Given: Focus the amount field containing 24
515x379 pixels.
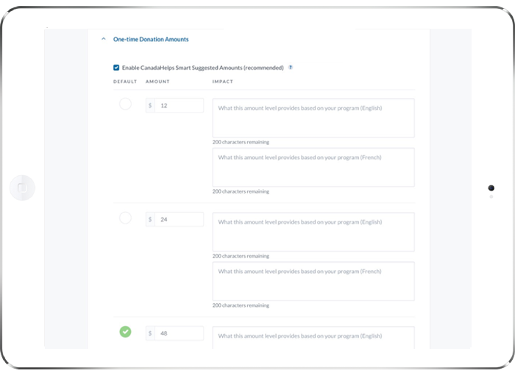Looking at the screenshot, I should [x=180, y=219].
